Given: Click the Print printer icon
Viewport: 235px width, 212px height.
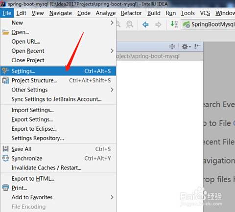Looking at the screenshot, I should 5,188.
